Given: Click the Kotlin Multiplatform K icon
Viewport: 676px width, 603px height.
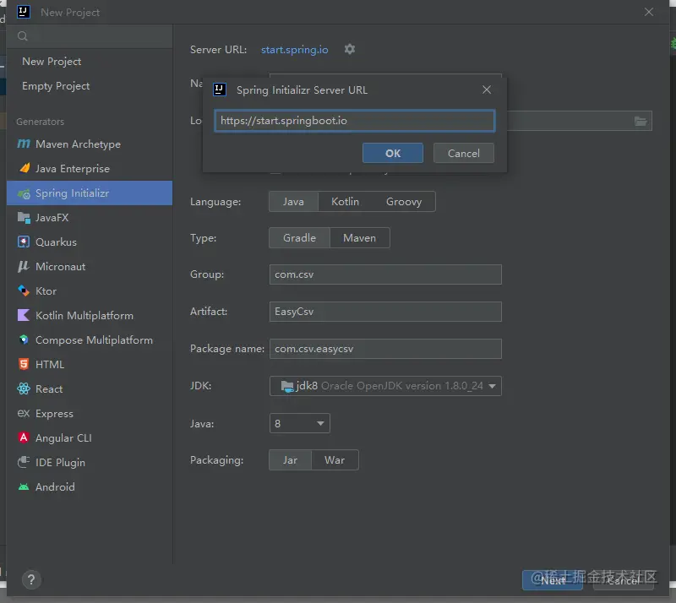Looking at the screenshot, I should [x=24, y=315].
